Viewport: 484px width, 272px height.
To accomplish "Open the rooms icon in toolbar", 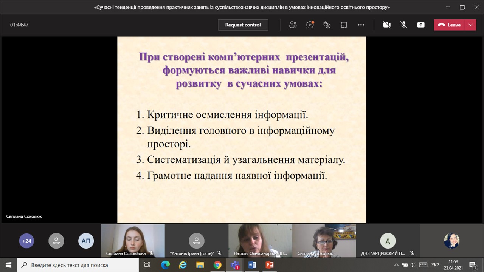I will click(x=344, y=25).
